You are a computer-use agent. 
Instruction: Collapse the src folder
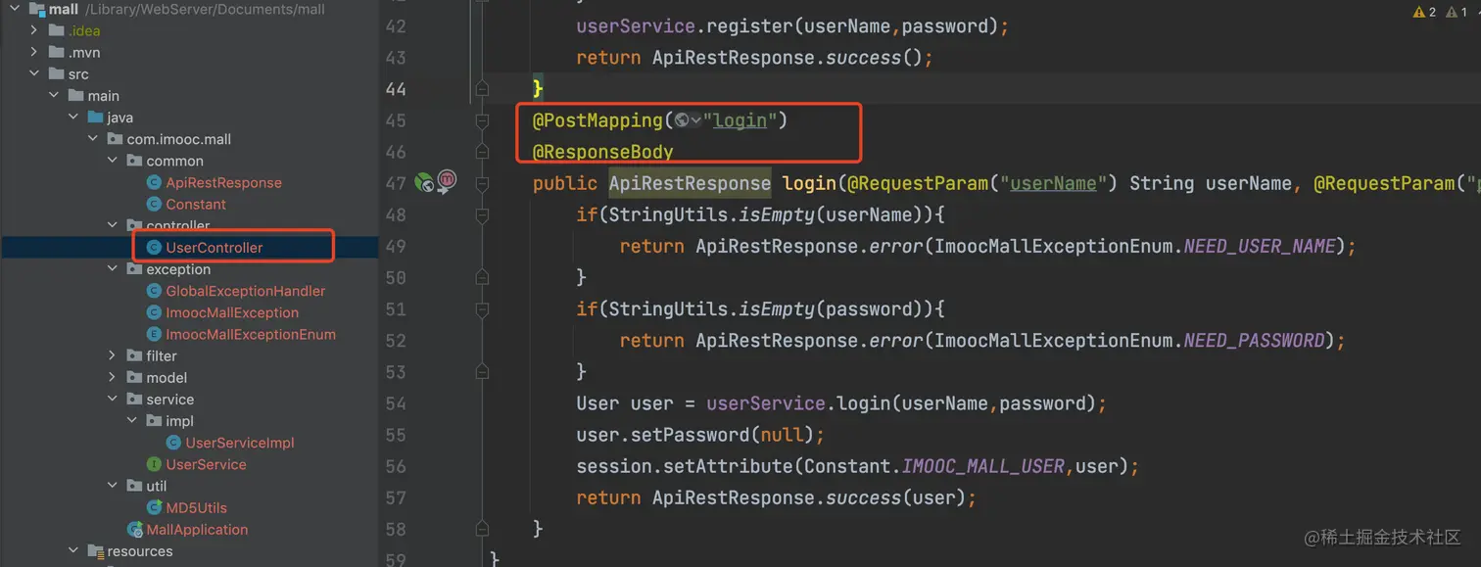pyautogui.click(x=34, y=73)
